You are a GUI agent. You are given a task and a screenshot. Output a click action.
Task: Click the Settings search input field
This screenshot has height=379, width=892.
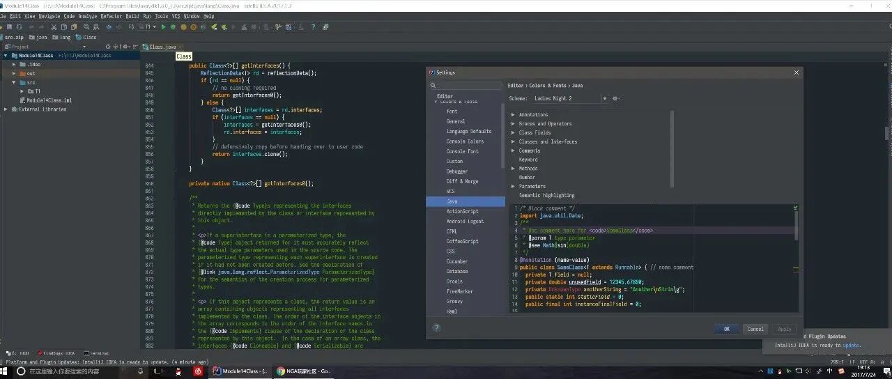pyautogui.click(x=466, y=86)
